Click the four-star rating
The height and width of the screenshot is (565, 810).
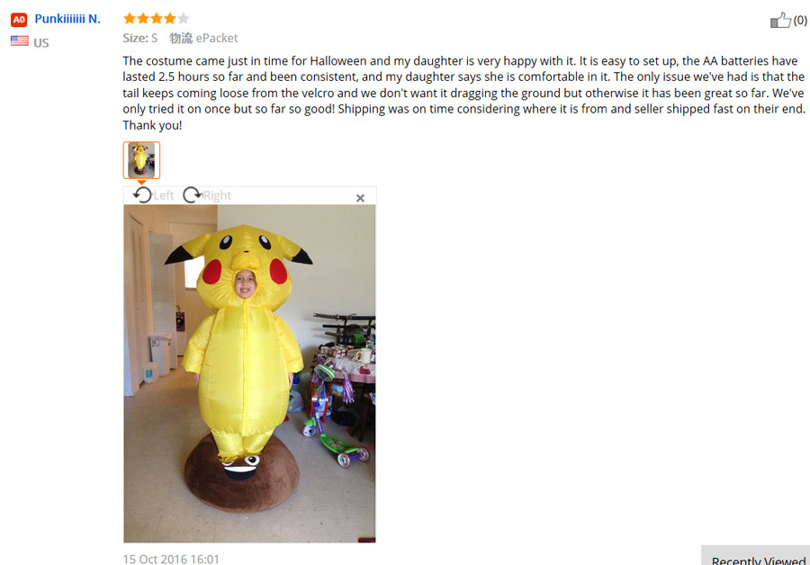click(x=156, y=19)
